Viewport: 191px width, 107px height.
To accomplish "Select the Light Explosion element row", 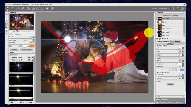I will [x=170, y=29].
